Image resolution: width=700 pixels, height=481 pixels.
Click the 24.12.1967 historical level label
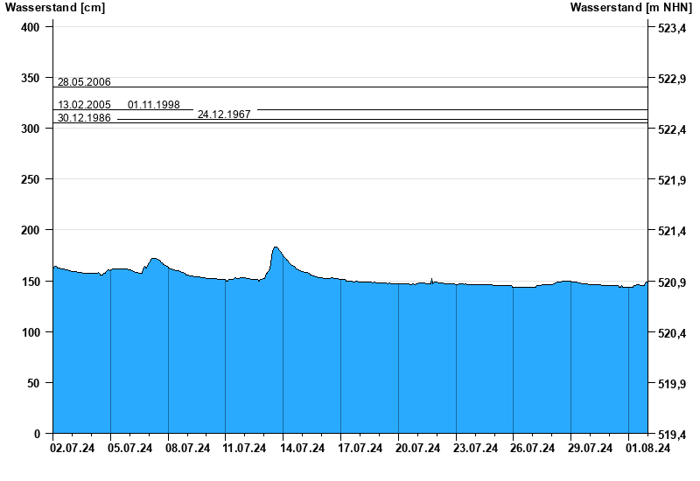click(224, 115)
